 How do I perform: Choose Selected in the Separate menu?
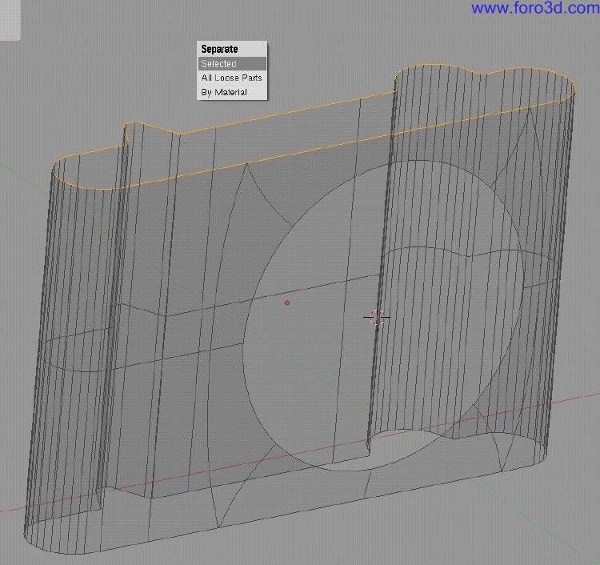pyautogui.click(x=232, y=63)
